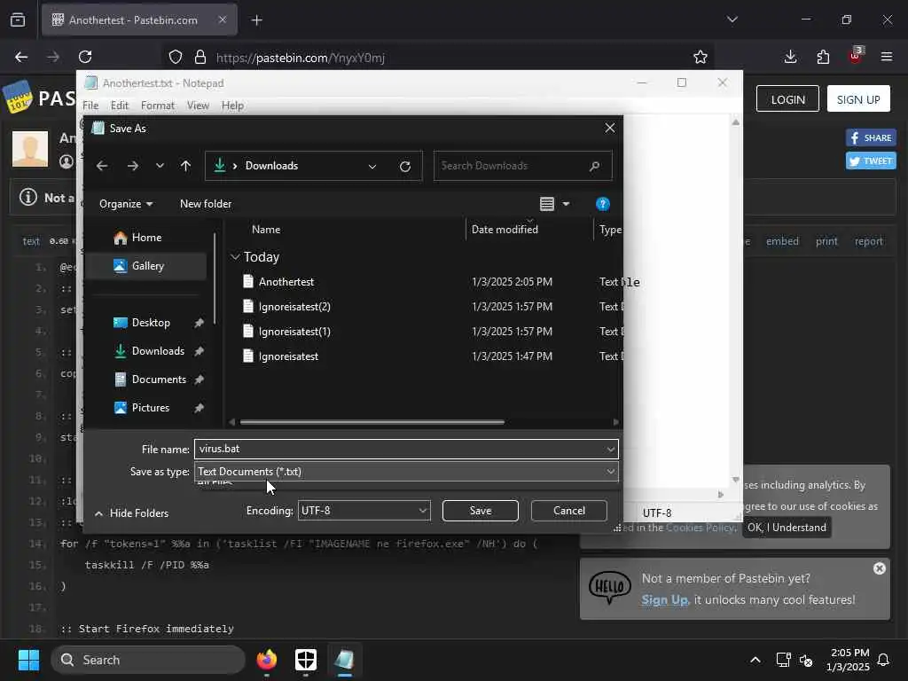The height and width of the screenshot is (681, 908).
Task: Open Downloads in navigation pane
Action: 158,351
